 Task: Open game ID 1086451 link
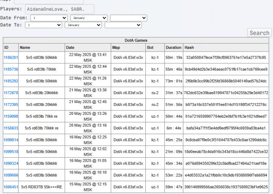(11, 187)
